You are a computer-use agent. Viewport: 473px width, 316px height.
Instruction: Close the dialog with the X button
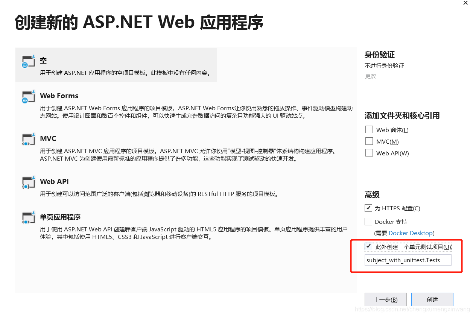465,3
